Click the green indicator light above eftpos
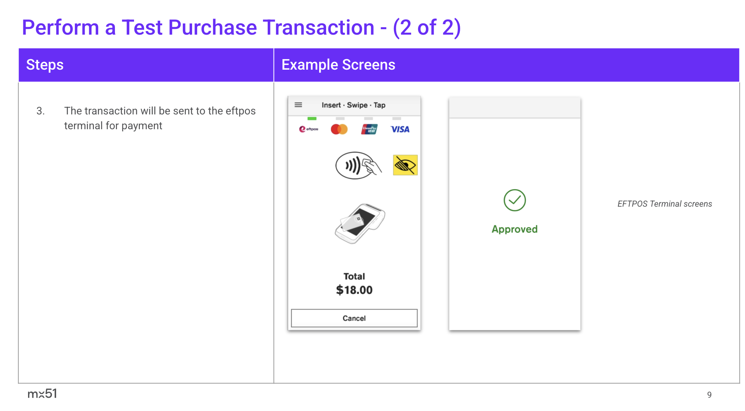Viewport: 745px width, 411px height. (312, 118)
